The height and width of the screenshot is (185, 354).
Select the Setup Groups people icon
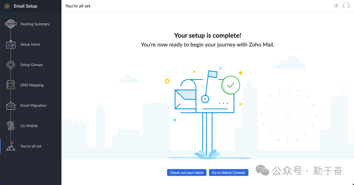(11, 65)
